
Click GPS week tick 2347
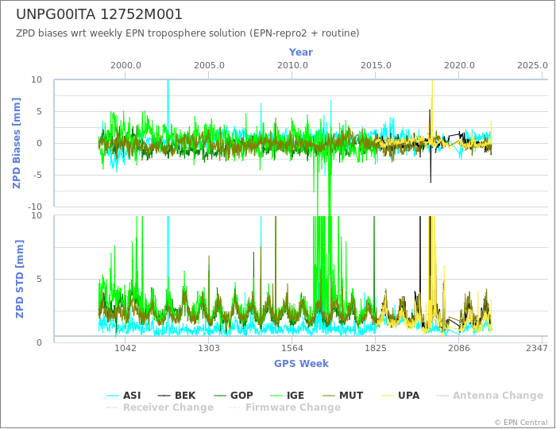tap(537, 348)
